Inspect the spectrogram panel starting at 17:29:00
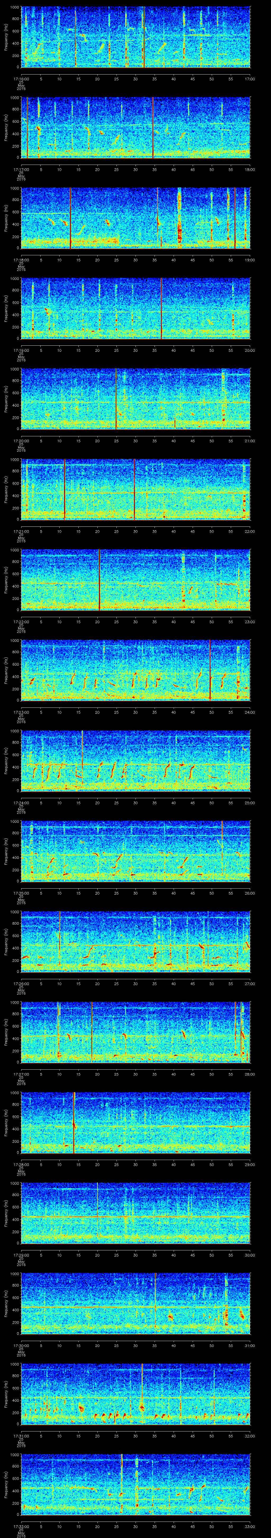Screen dimensions: 271x1538 tap(135, 1213)
